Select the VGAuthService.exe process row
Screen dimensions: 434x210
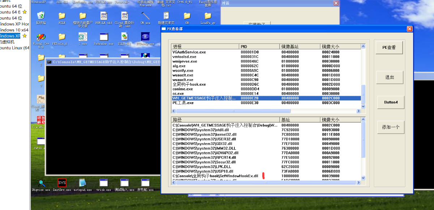266,52
